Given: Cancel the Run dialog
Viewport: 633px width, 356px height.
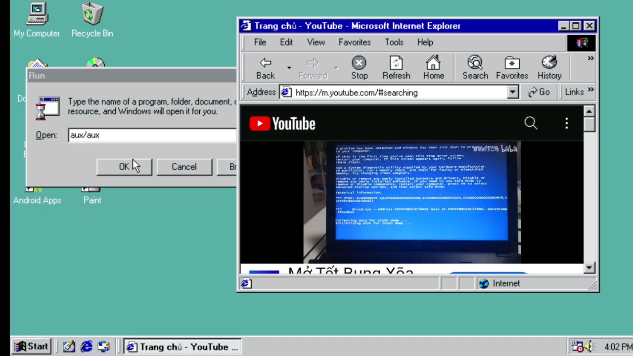Looking at the screenshot, I should coord(184,167).
